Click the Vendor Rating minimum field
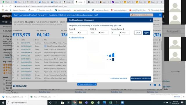This screenshot has height=105, width=186. click(x=115, y=33)
